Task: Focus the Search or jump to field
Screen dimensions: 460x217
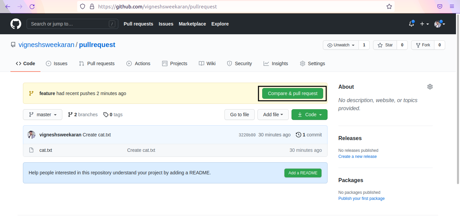Action: (72, 24)
